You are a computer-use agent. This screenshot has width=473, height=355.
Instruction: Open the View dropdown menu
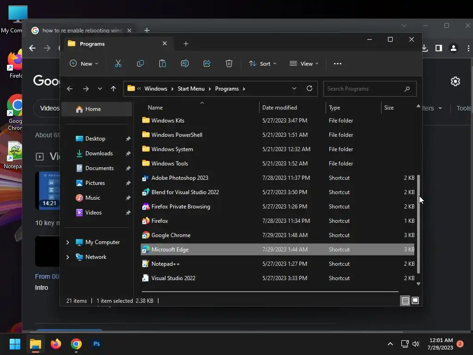[304, 64]
